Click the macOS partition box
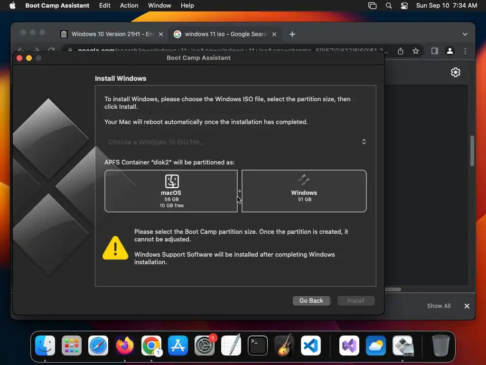 pyautogui.click(x=171, y=191)
